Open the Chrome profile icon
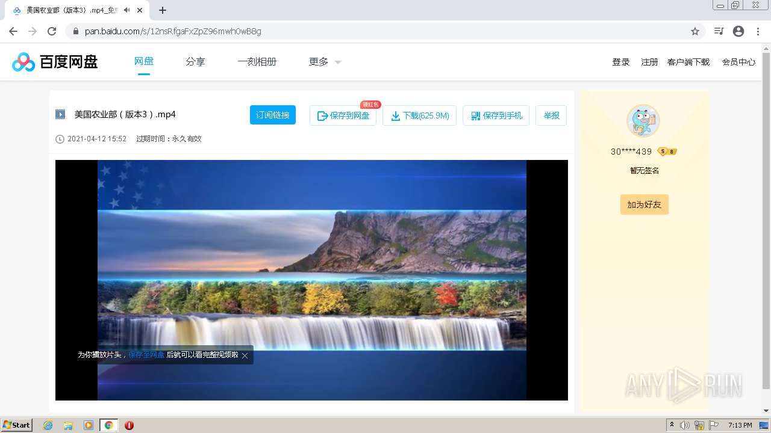The width and height of the screenshot is (771, 433). point(738,31)
